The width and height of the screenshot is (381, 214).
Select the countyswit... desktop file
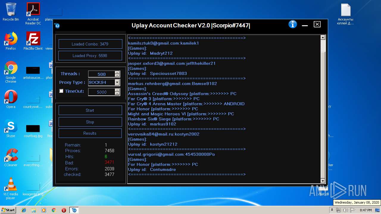coord(33,102)
